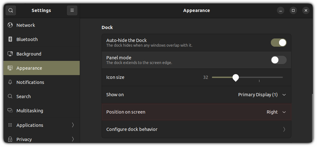Click the Bluetooth icon in sidebar

(x=10, y=39)
